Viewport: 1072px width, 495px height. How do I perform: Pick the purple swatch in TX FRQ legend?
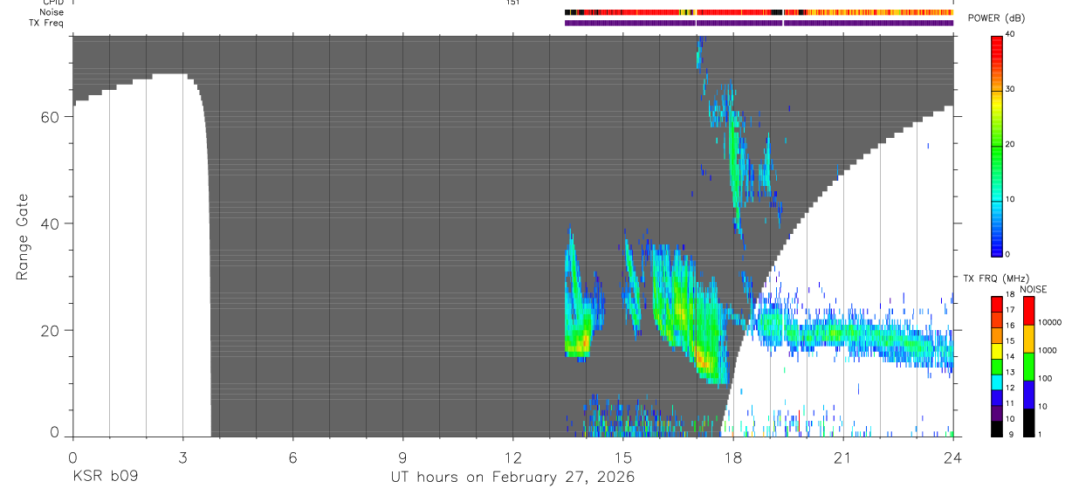[997, 412]
